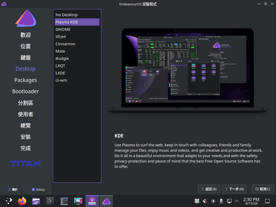Switch to the Bootloader step
The width and height of the screenshot is (276, 207).
pyautogui.click(x=26, y=91)
